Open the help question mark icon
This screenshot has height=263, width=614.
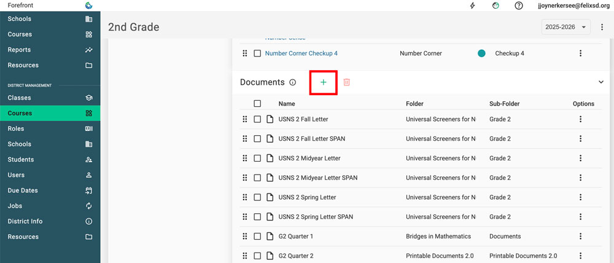[x=519, y=6]
